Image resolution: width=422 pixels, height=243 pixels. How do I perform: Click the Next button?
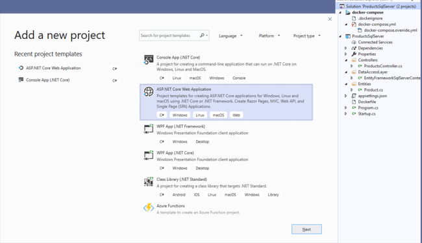(306, 229)
